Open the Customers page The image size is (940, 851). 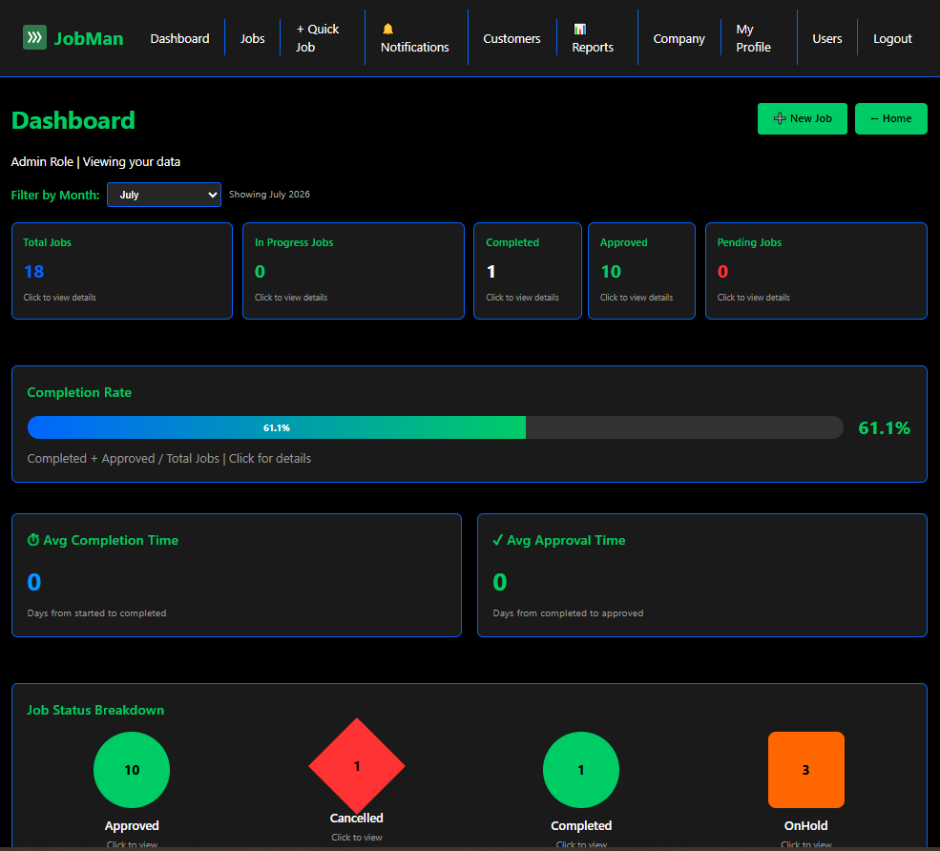512,38
